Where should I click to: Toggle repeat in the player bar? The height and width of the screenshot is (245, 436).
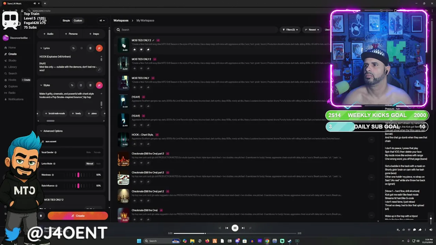(x=250, y=228)
